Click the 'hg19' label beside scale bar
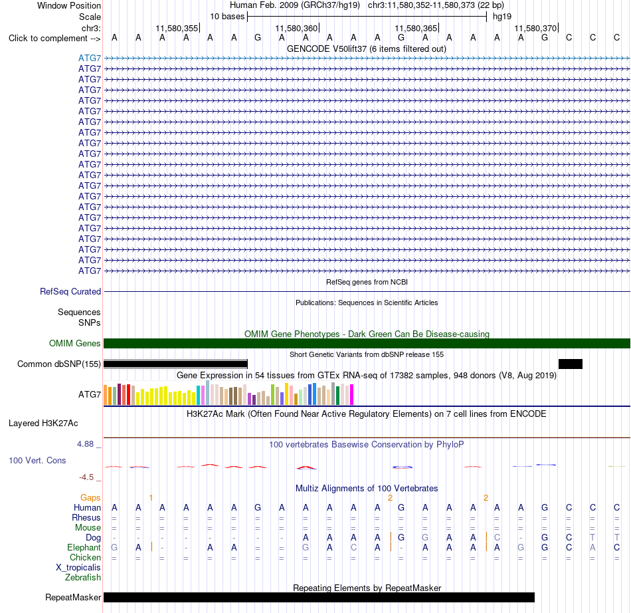The height and width of the screenshot is (613, 631). [x=502, y=17]
